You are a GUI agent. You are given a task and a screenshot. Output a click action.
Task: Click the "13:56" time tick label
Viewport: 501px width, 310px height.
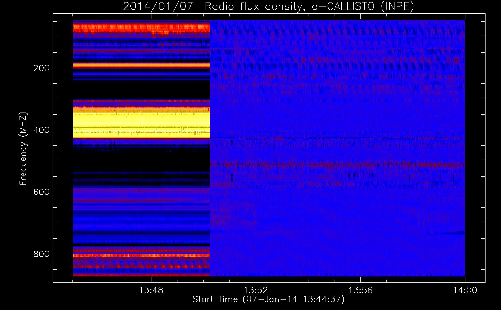tap(360, 290)
